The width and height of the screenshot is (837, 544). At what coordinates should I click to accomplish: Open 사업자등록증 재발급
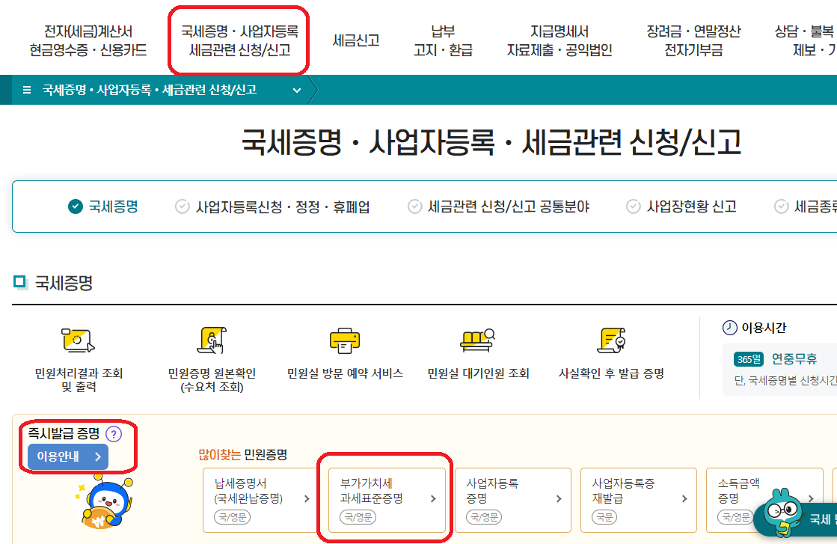(x=638, y=500)
